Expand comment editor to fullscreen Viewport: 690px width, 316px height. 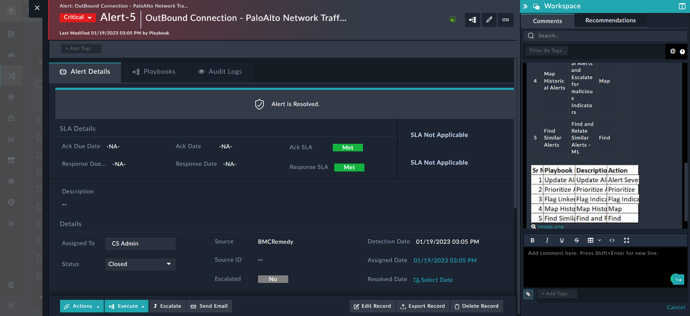click(626, 241)
